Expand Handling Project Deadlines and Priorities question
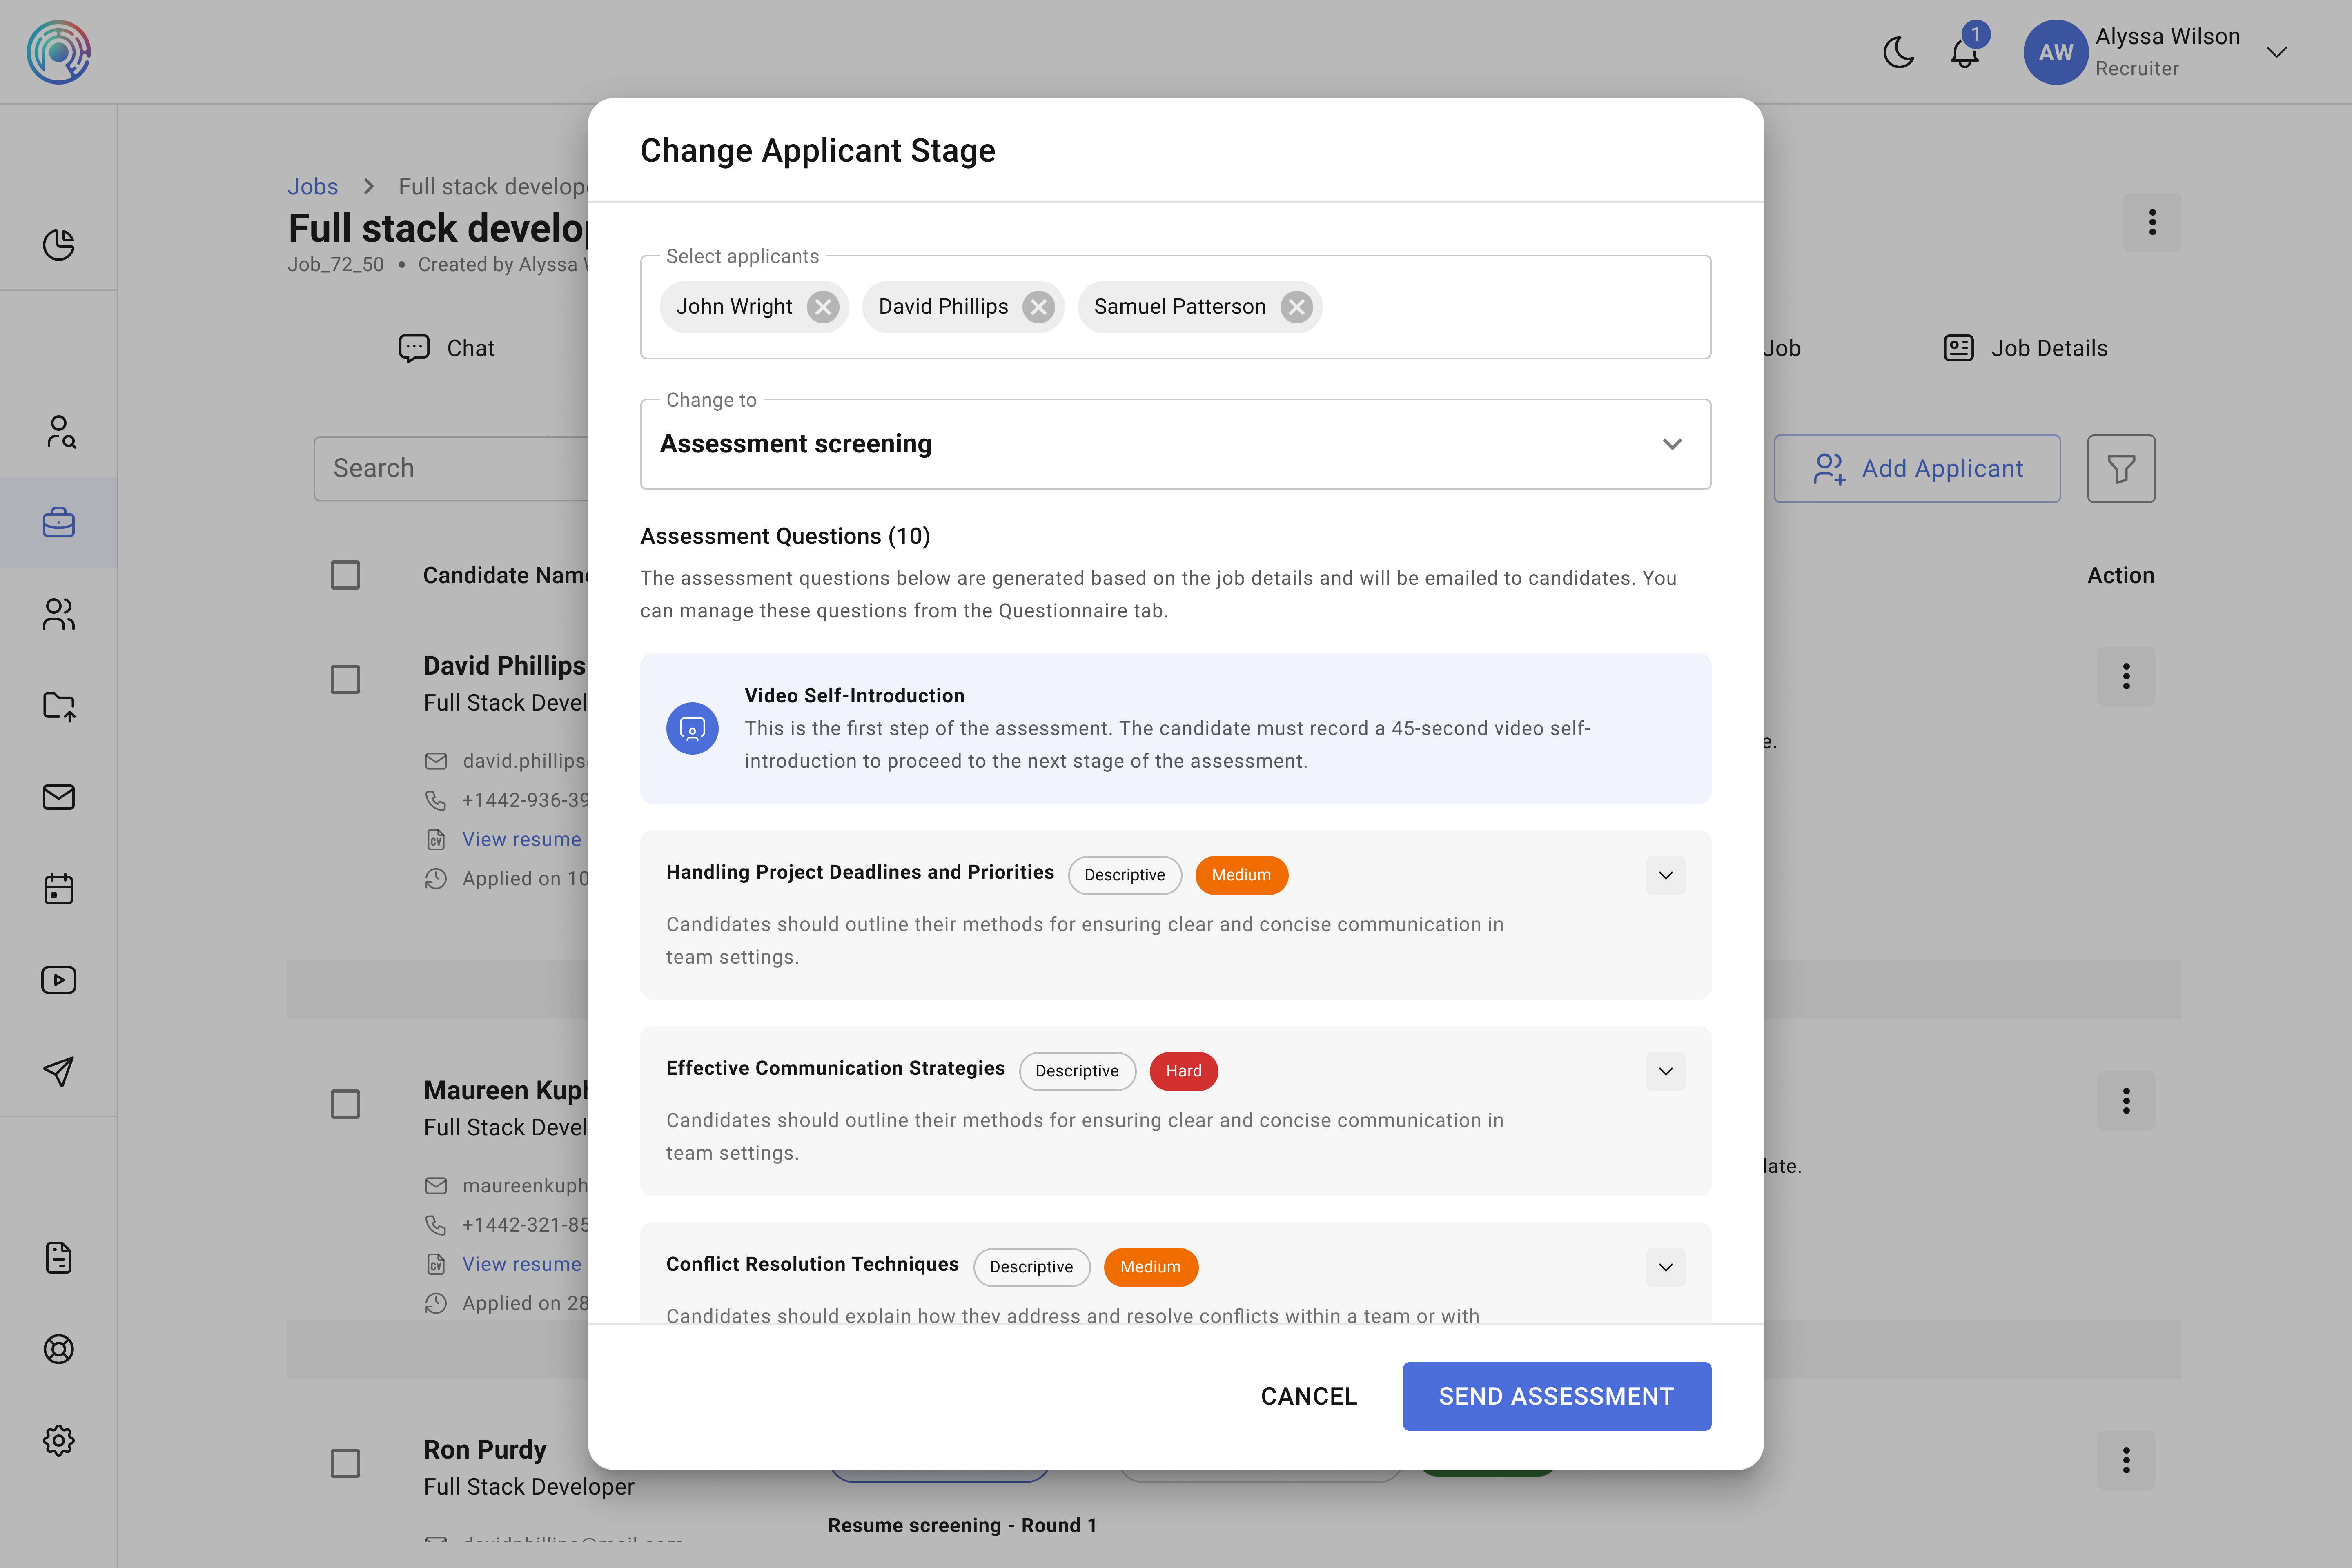2352x1568 pixels. [x=1665, y=875]
